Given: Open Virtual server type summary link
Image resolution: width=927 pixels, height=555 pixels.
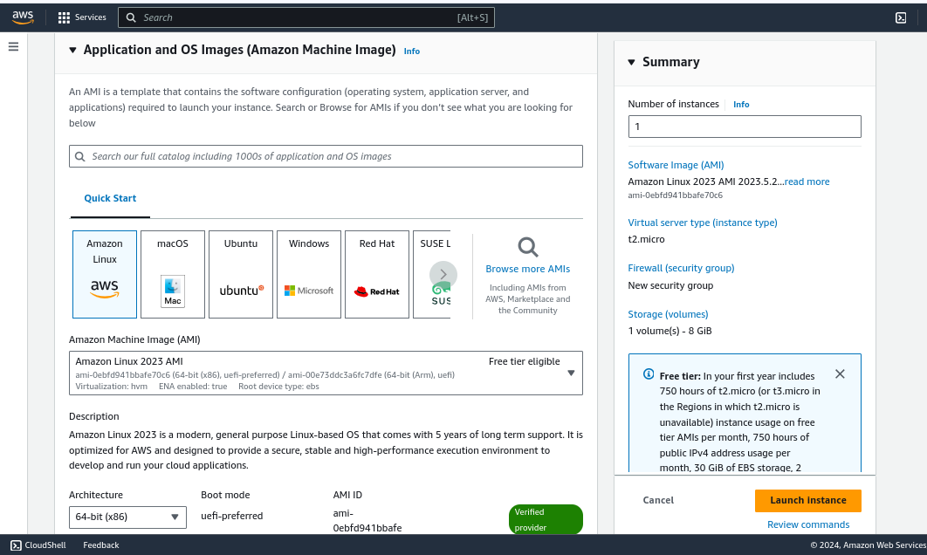Looking at the screenshot, I should tap(703, 223).
